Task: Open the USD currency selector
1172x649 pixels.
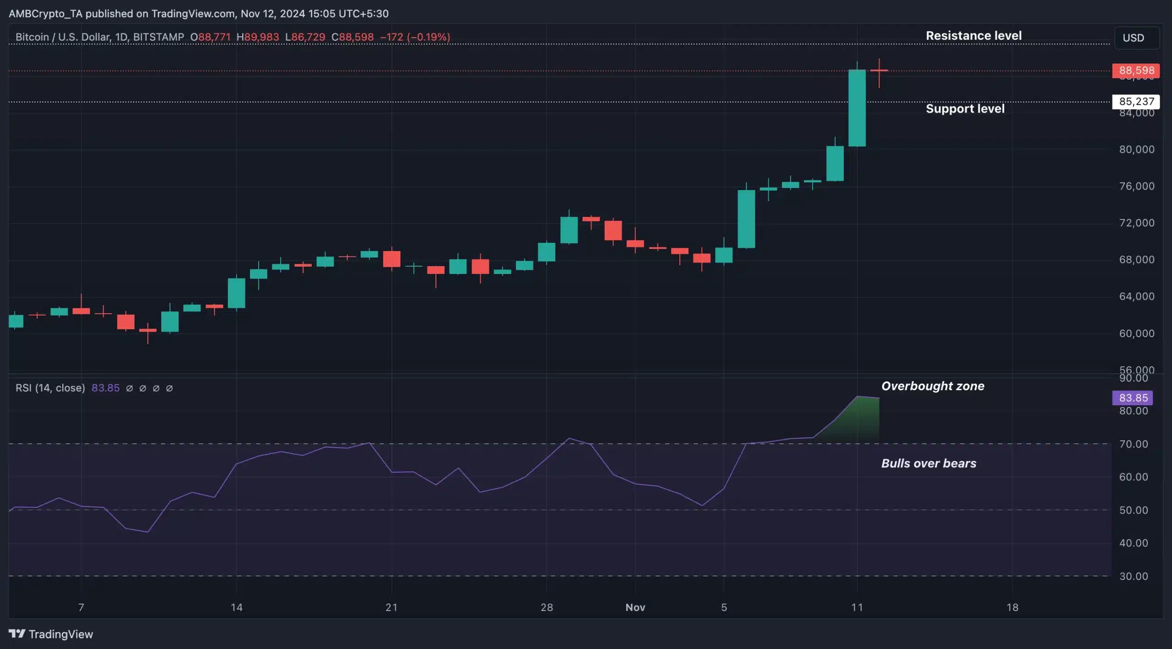Action: point(1137,38)
